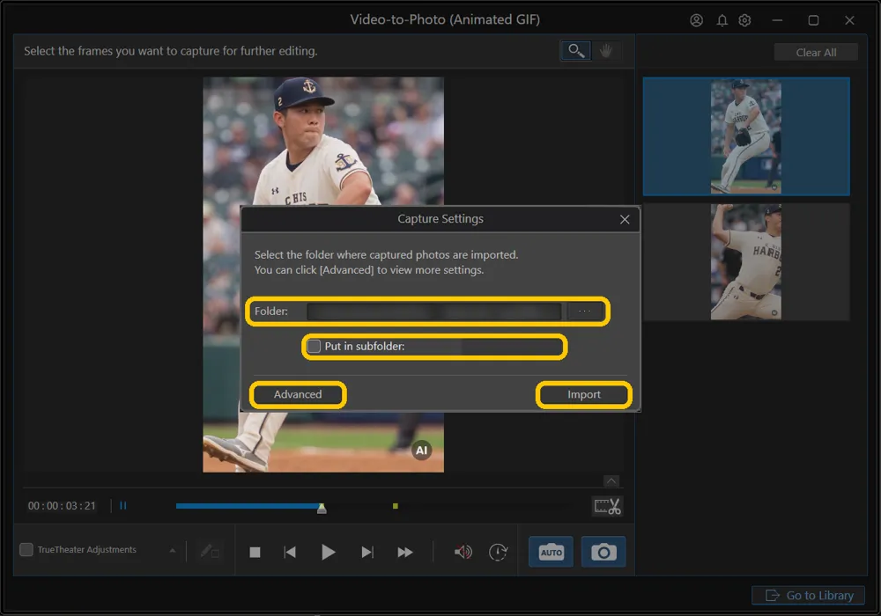Select the second captured HARBOR jersey thumbnail

(746, 262)
